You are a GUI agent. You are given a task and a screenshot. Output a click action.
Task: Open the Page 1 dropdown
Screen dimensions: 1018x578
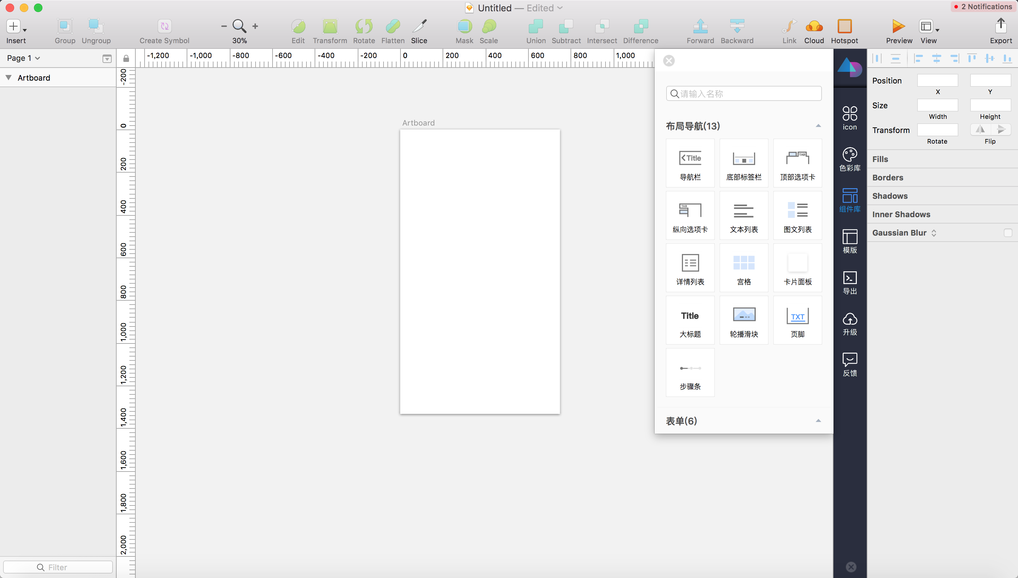(x=23, y=58)
